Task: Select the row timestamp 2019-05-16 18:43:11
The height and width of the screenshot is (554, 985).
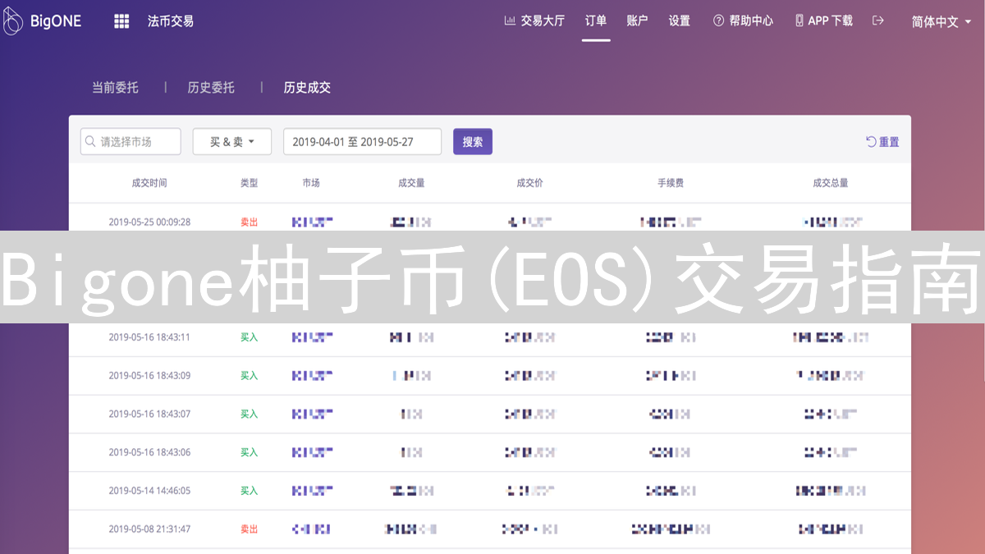Action: [x=149, y=337]
